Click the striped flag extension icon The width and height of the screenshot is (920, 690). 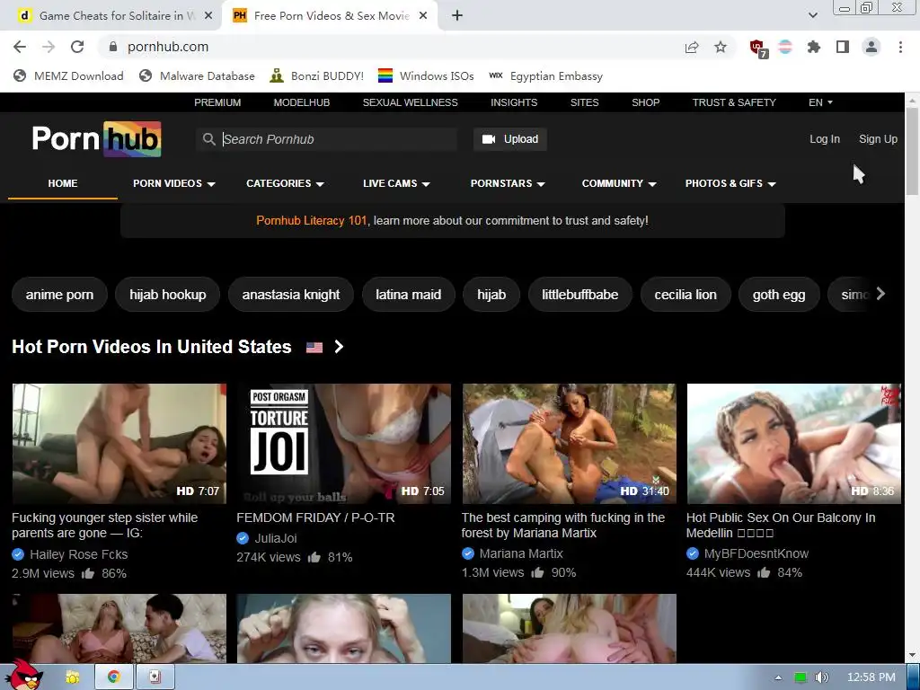point(785,47)
